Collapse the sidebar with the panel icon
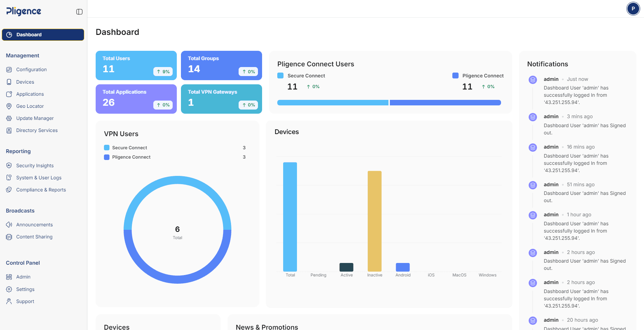644x330 pixels. (79, 12)
